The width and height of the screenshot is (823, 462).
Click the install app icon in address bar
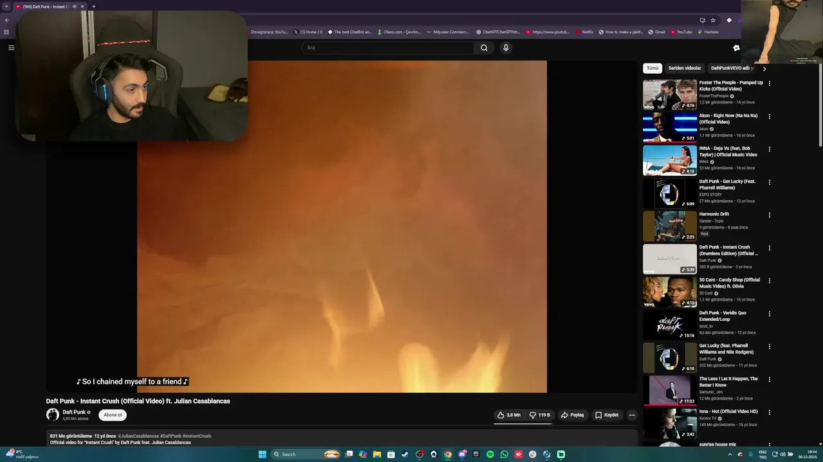[702, 20]
